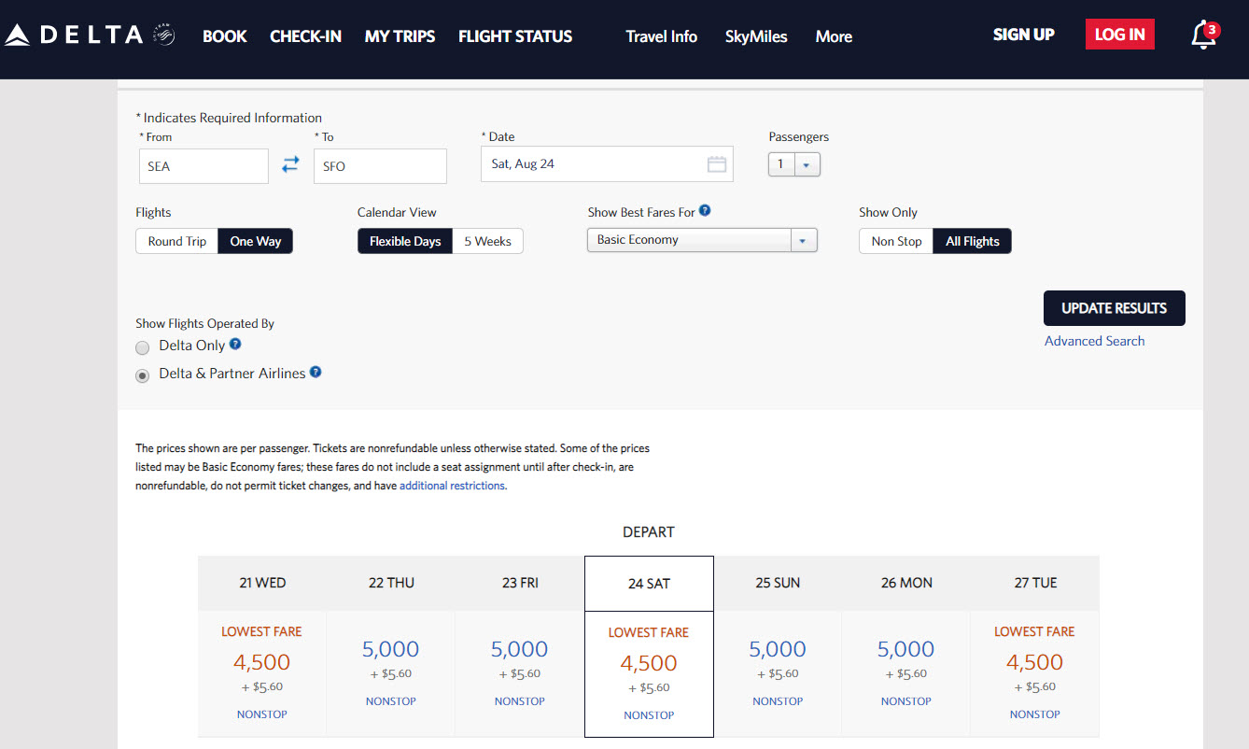Click the Delta logo in header

click(90, 35)
